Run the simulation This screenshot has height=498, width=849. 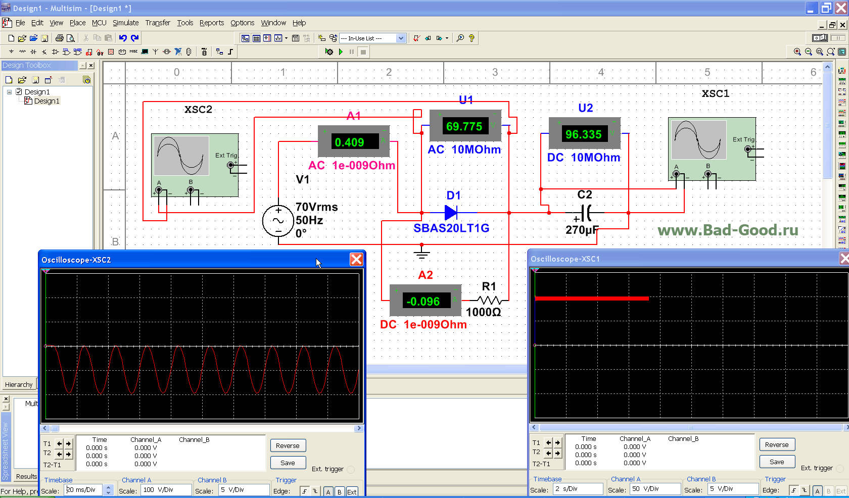(x=341, y=52)
